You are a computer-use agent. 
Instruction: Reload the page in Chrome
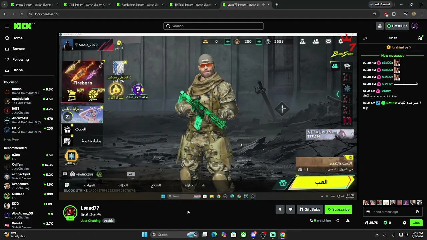21,14
